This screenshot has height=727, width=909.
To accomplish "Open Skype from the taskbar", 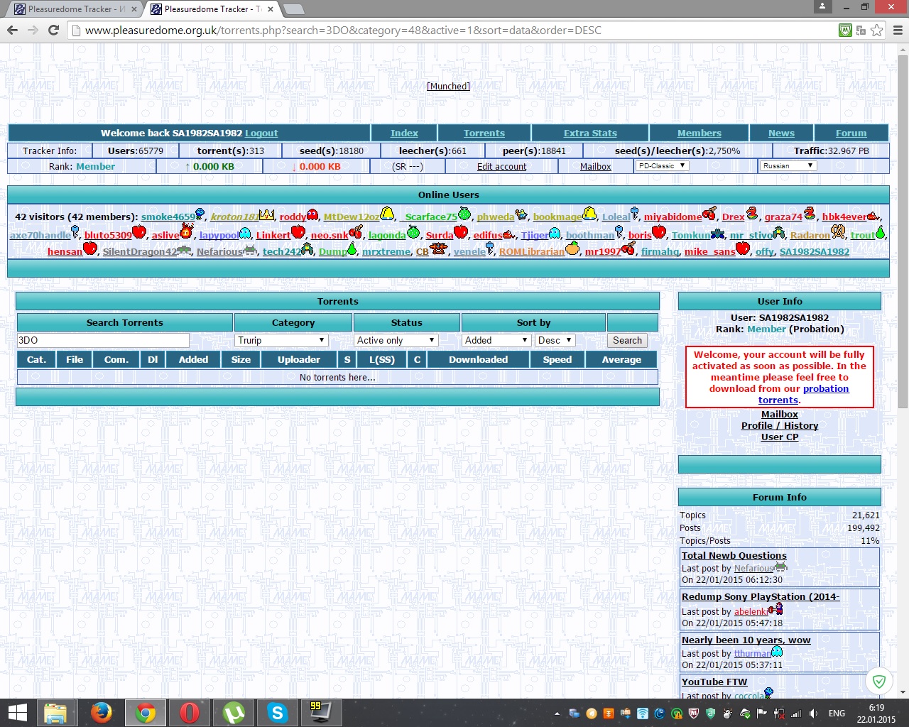I will [278, 713].
